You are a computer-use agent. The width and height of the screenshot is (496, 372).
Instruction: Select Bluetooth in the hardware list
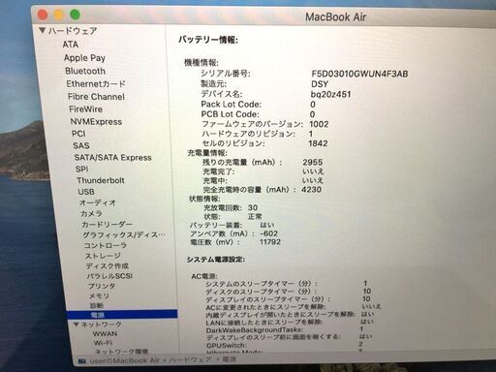coord(85,71)
